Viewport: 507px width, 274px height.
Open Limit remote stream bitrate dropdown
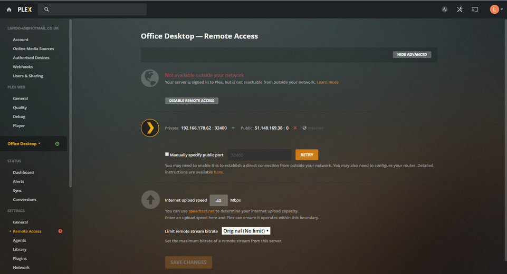coord(246,231)
